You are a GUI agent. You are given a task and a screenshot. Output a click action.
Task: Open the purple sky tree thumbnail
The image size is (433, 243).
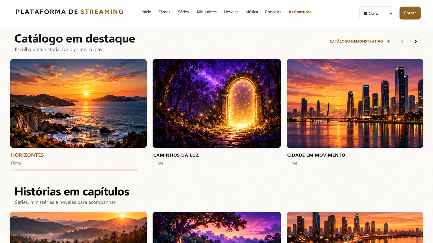(217, 227)
